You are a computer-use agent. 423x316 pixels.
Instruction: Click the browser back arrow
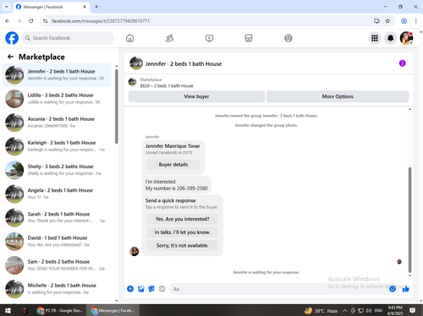(8, 21)
